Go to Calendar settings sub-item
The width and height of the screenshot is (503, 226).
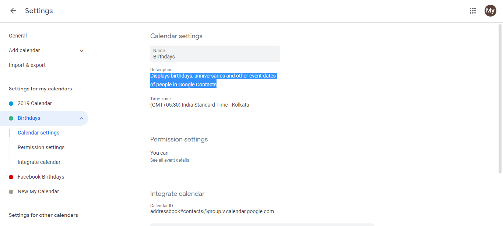click(38, 133)
